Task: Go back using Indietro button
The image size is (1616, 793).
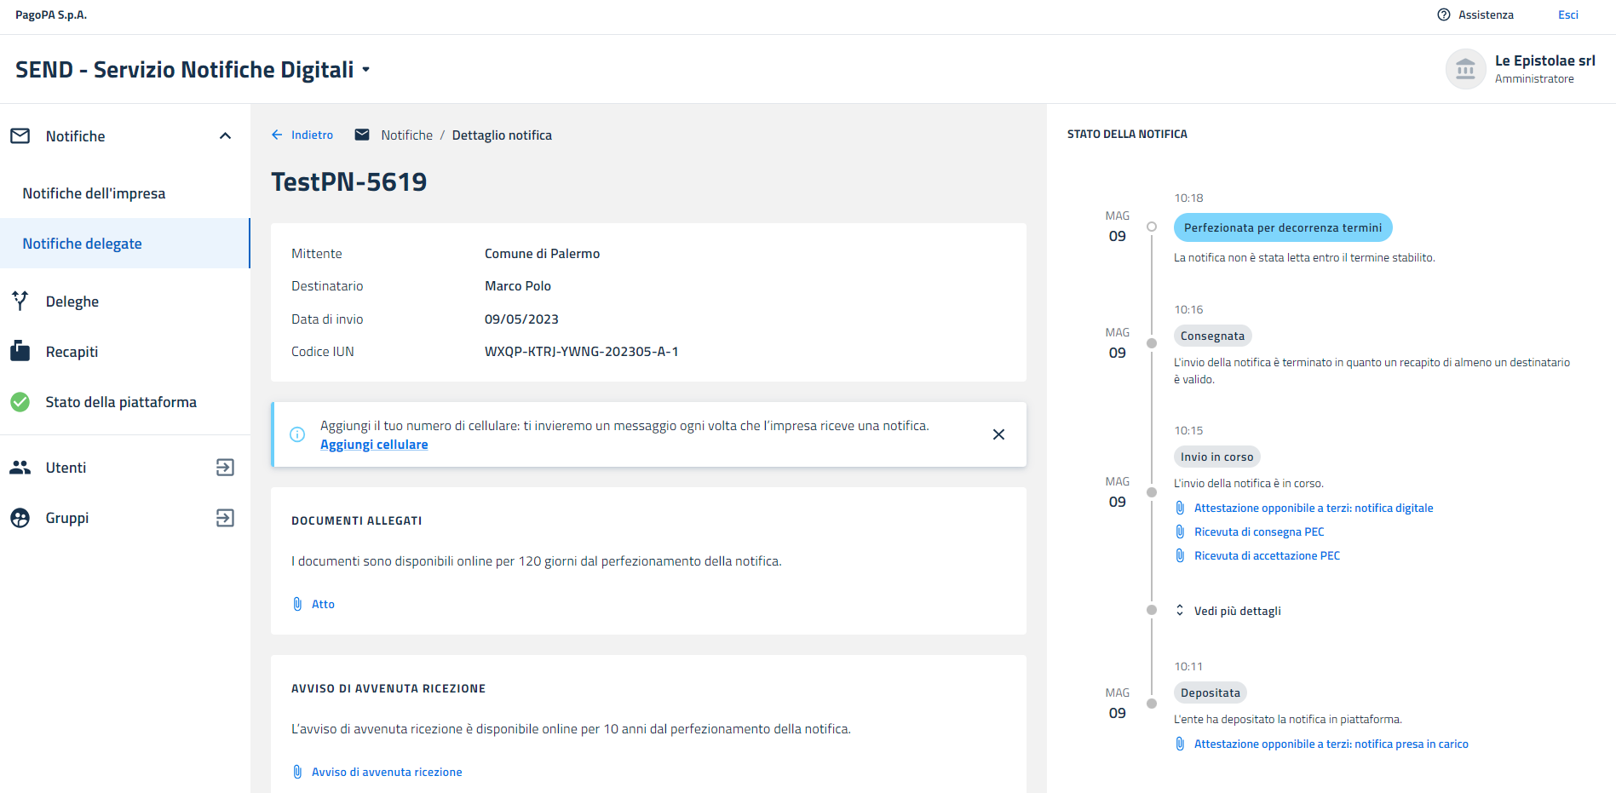Action: [x=302, y=135]
